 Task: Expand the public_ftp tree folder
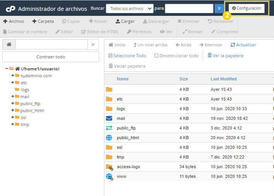[x=13, y=103]
